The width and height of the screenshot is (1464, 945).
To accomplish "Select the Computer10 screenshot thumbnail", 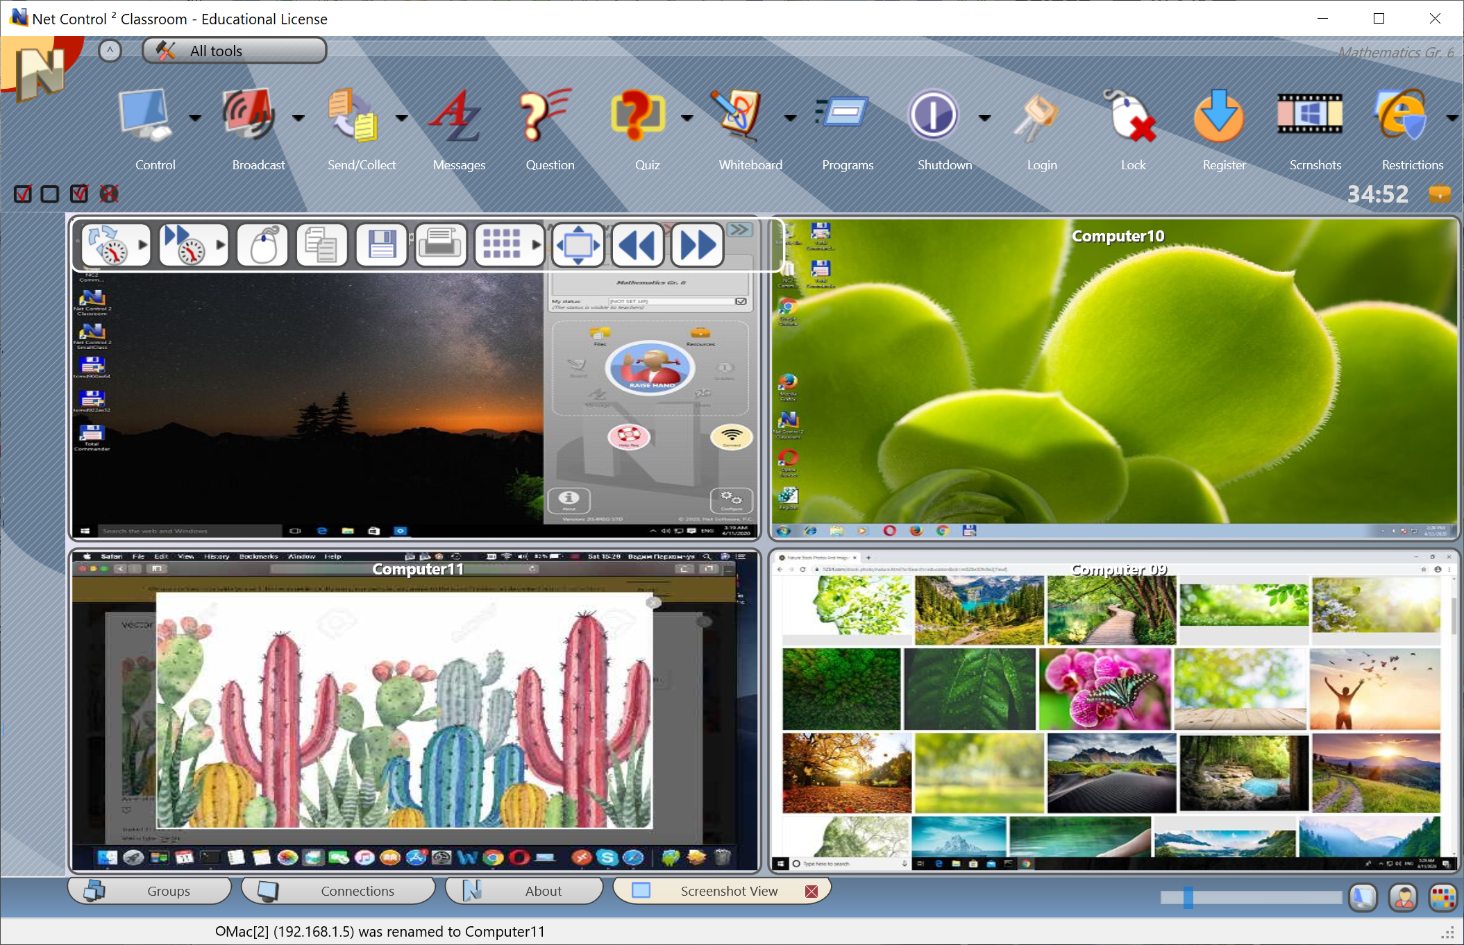I will coord(1115,379).
